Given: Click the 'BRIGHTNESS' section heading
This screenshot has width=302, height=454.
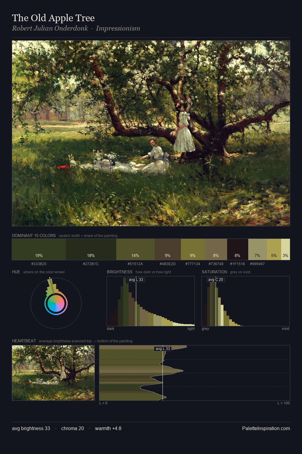Looking at the screenshot, I should click(x=120, y=272).
